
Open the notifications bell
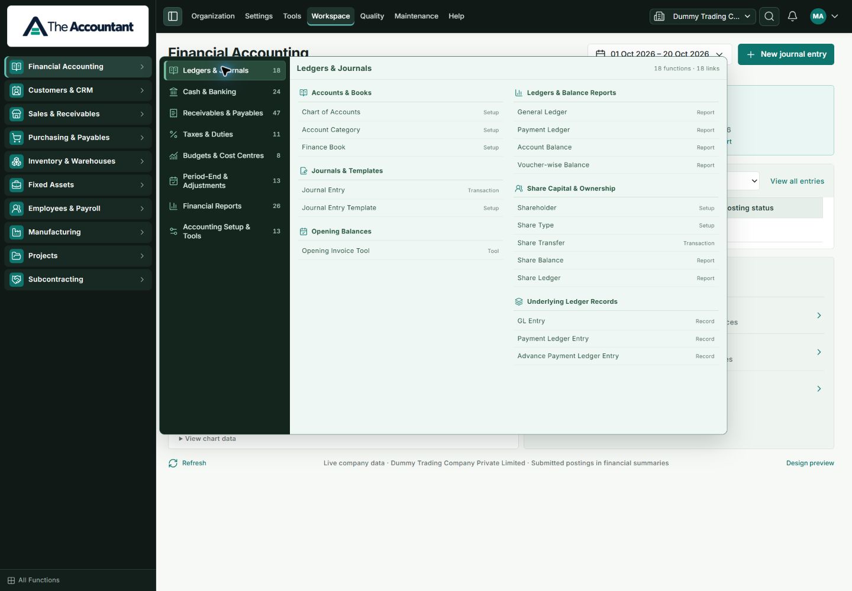792,16
